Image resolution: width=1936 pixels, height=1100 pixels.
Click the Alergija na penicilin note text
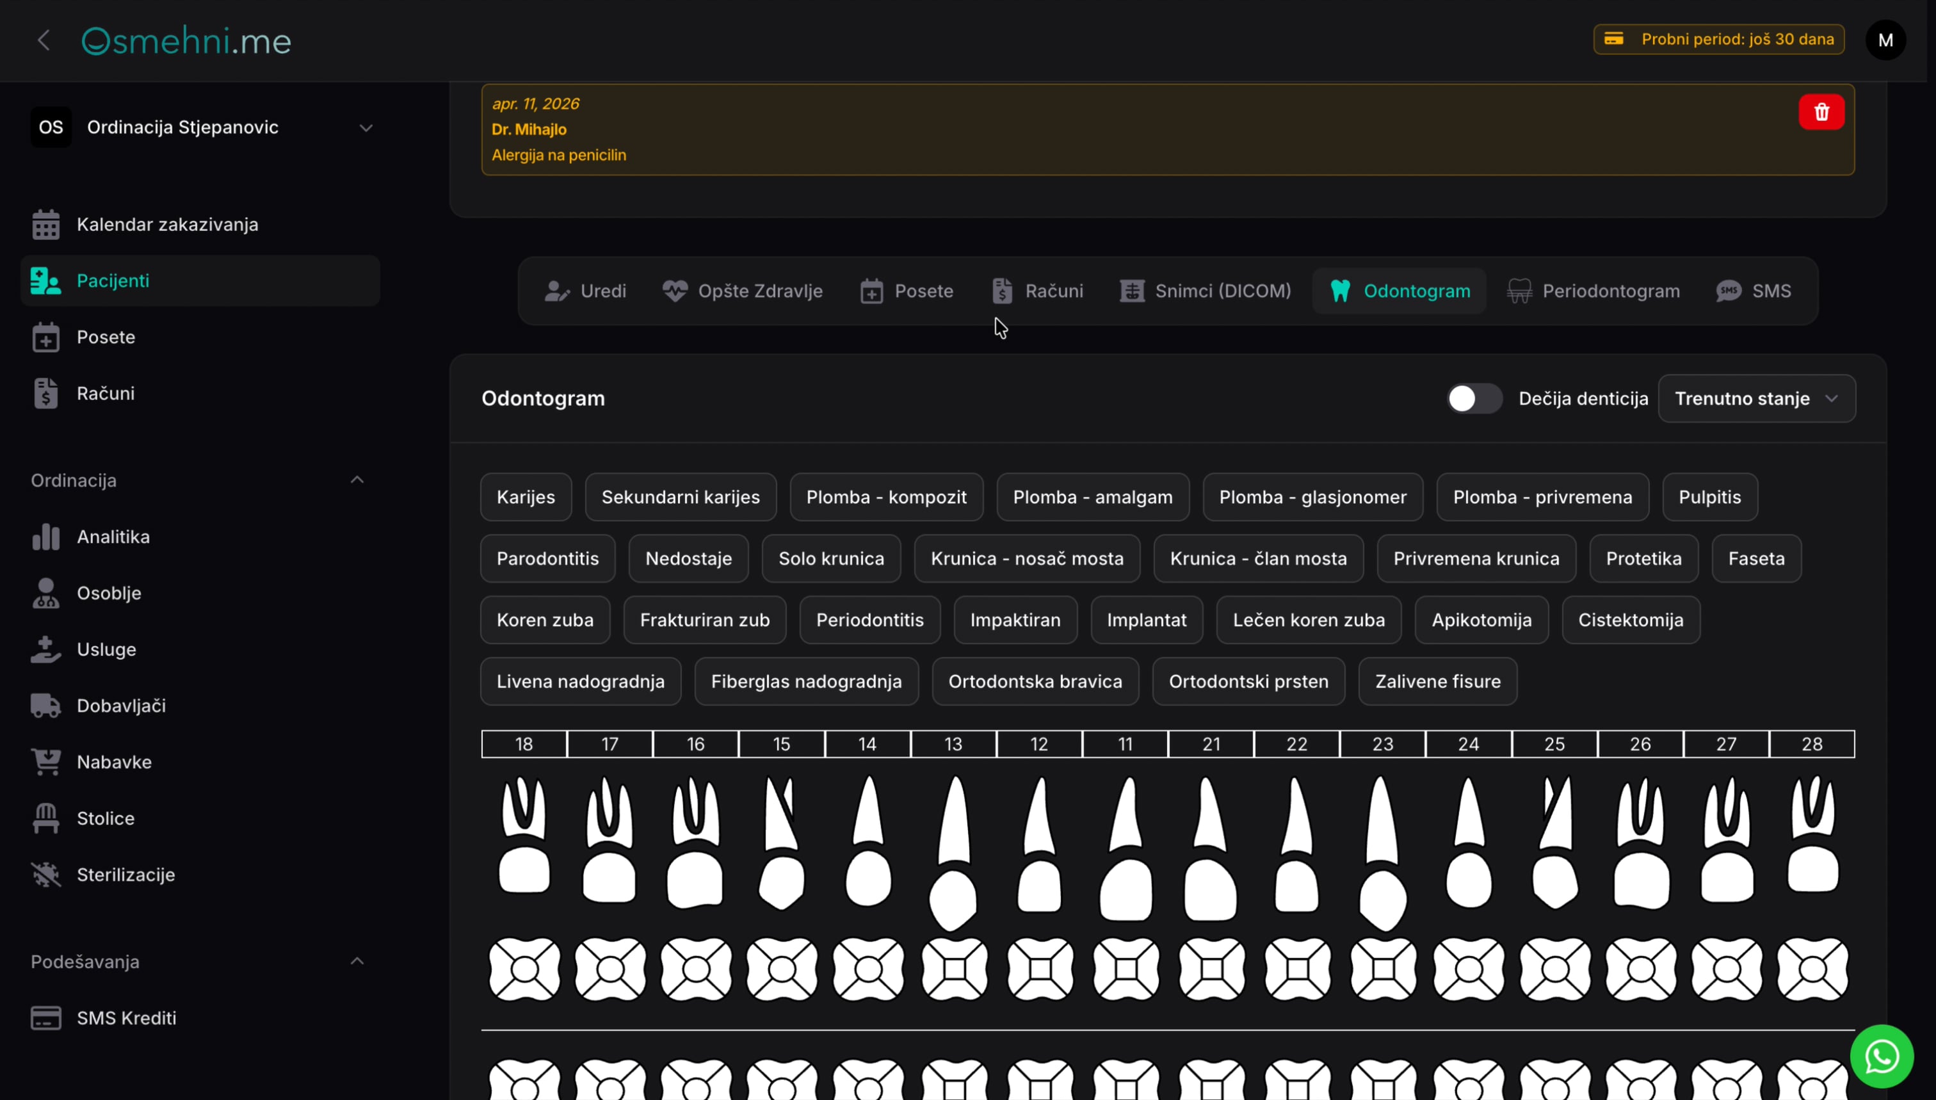click(x=559, y=155)
